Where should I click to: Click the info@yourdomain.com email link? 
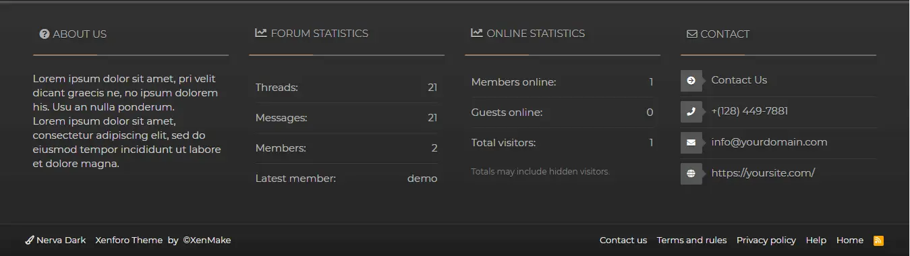point(769,142)
